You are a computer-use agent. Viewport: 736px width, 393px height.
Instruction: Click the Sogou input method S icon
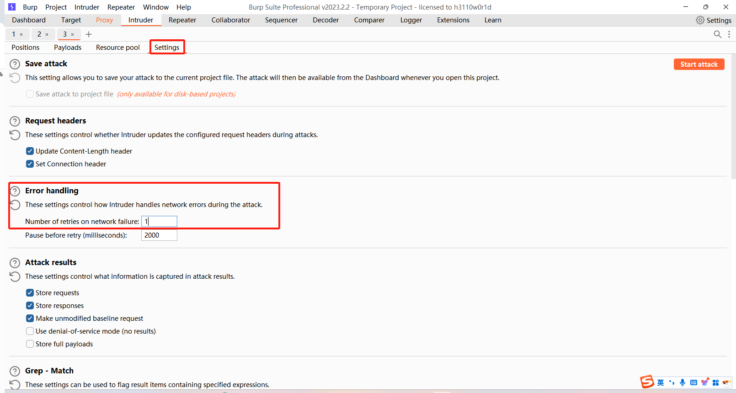point(647,382)
